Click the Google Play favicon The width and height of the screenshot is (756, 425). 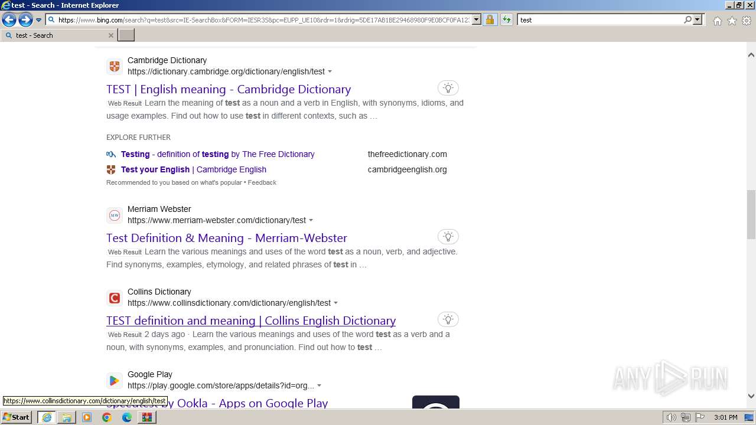tap(115, 380)
